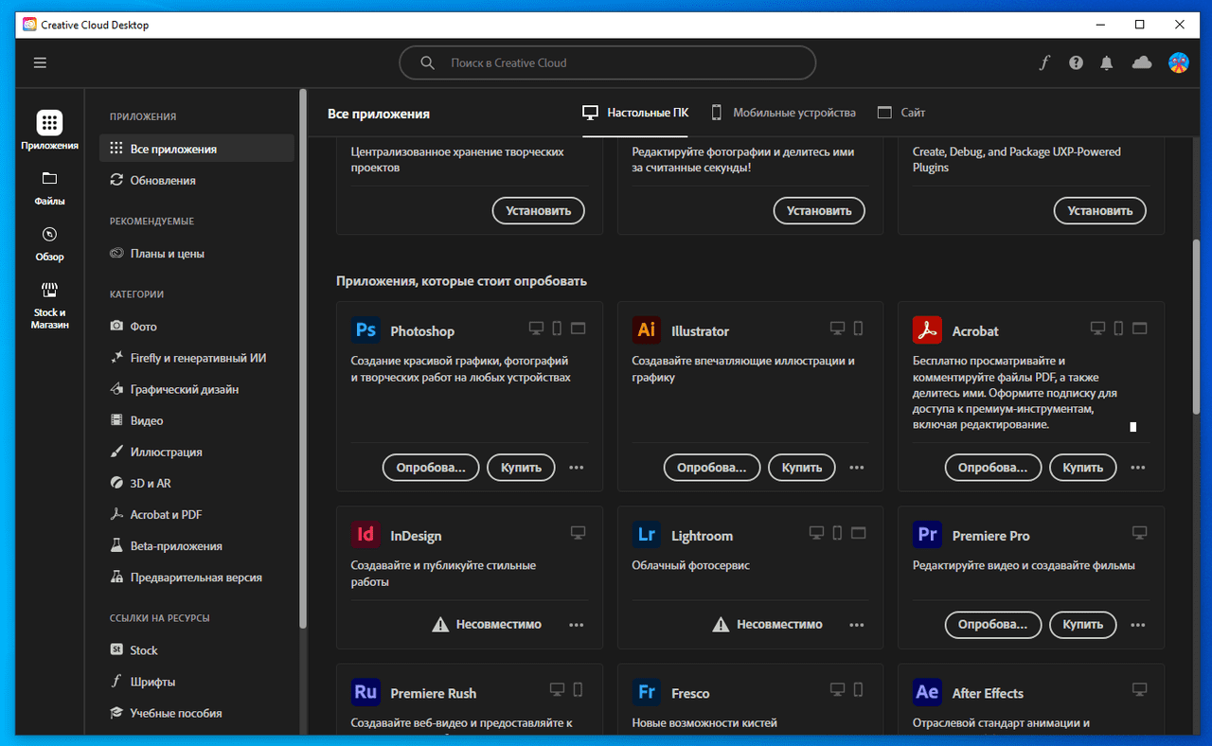This screenshot has width=1212, height=746.
Task: Click the sidebar vertical scrollbar
Action: tap(303, 359)
